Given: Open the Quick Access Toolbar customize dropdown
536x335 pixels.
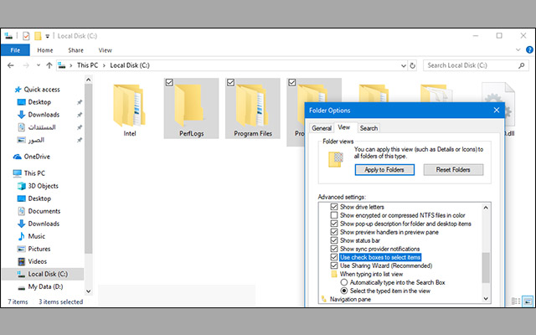Looking at the screenshot, I should pos(49,36).
